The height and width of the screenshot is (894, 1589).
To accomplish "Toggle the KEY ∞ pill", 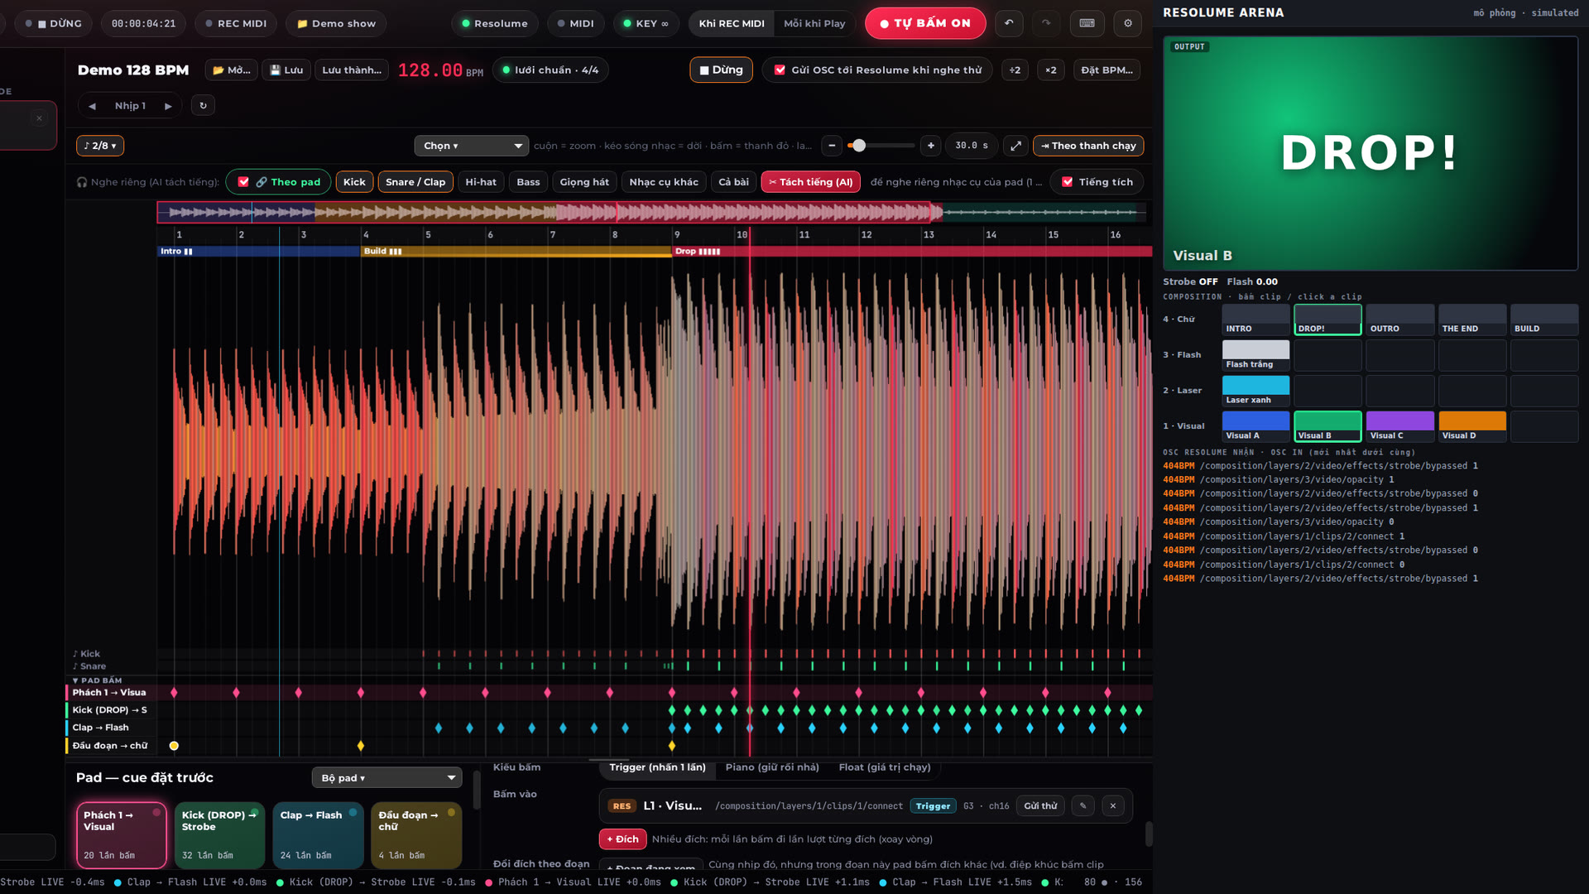I will (x=646, y=23).
